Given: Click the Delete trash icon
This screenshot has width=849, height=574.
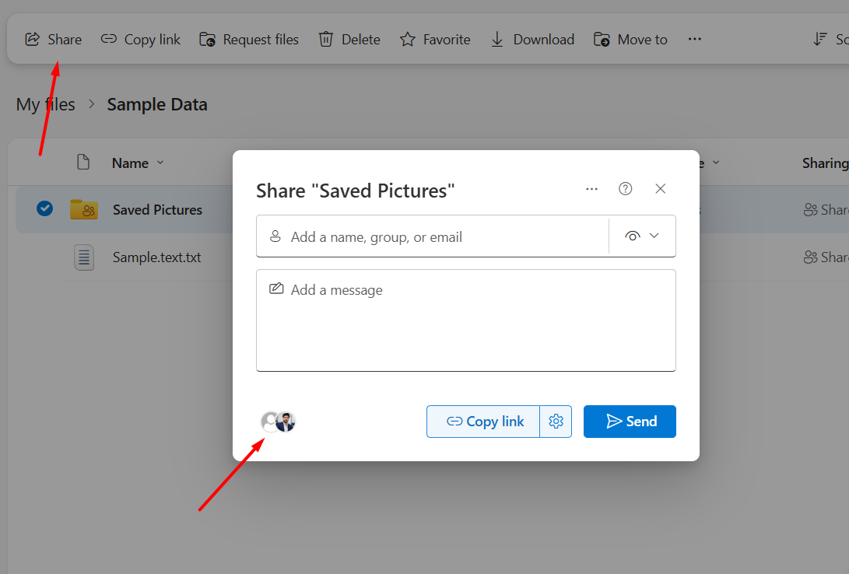Looking at the screenshot, I should point(326,40).
